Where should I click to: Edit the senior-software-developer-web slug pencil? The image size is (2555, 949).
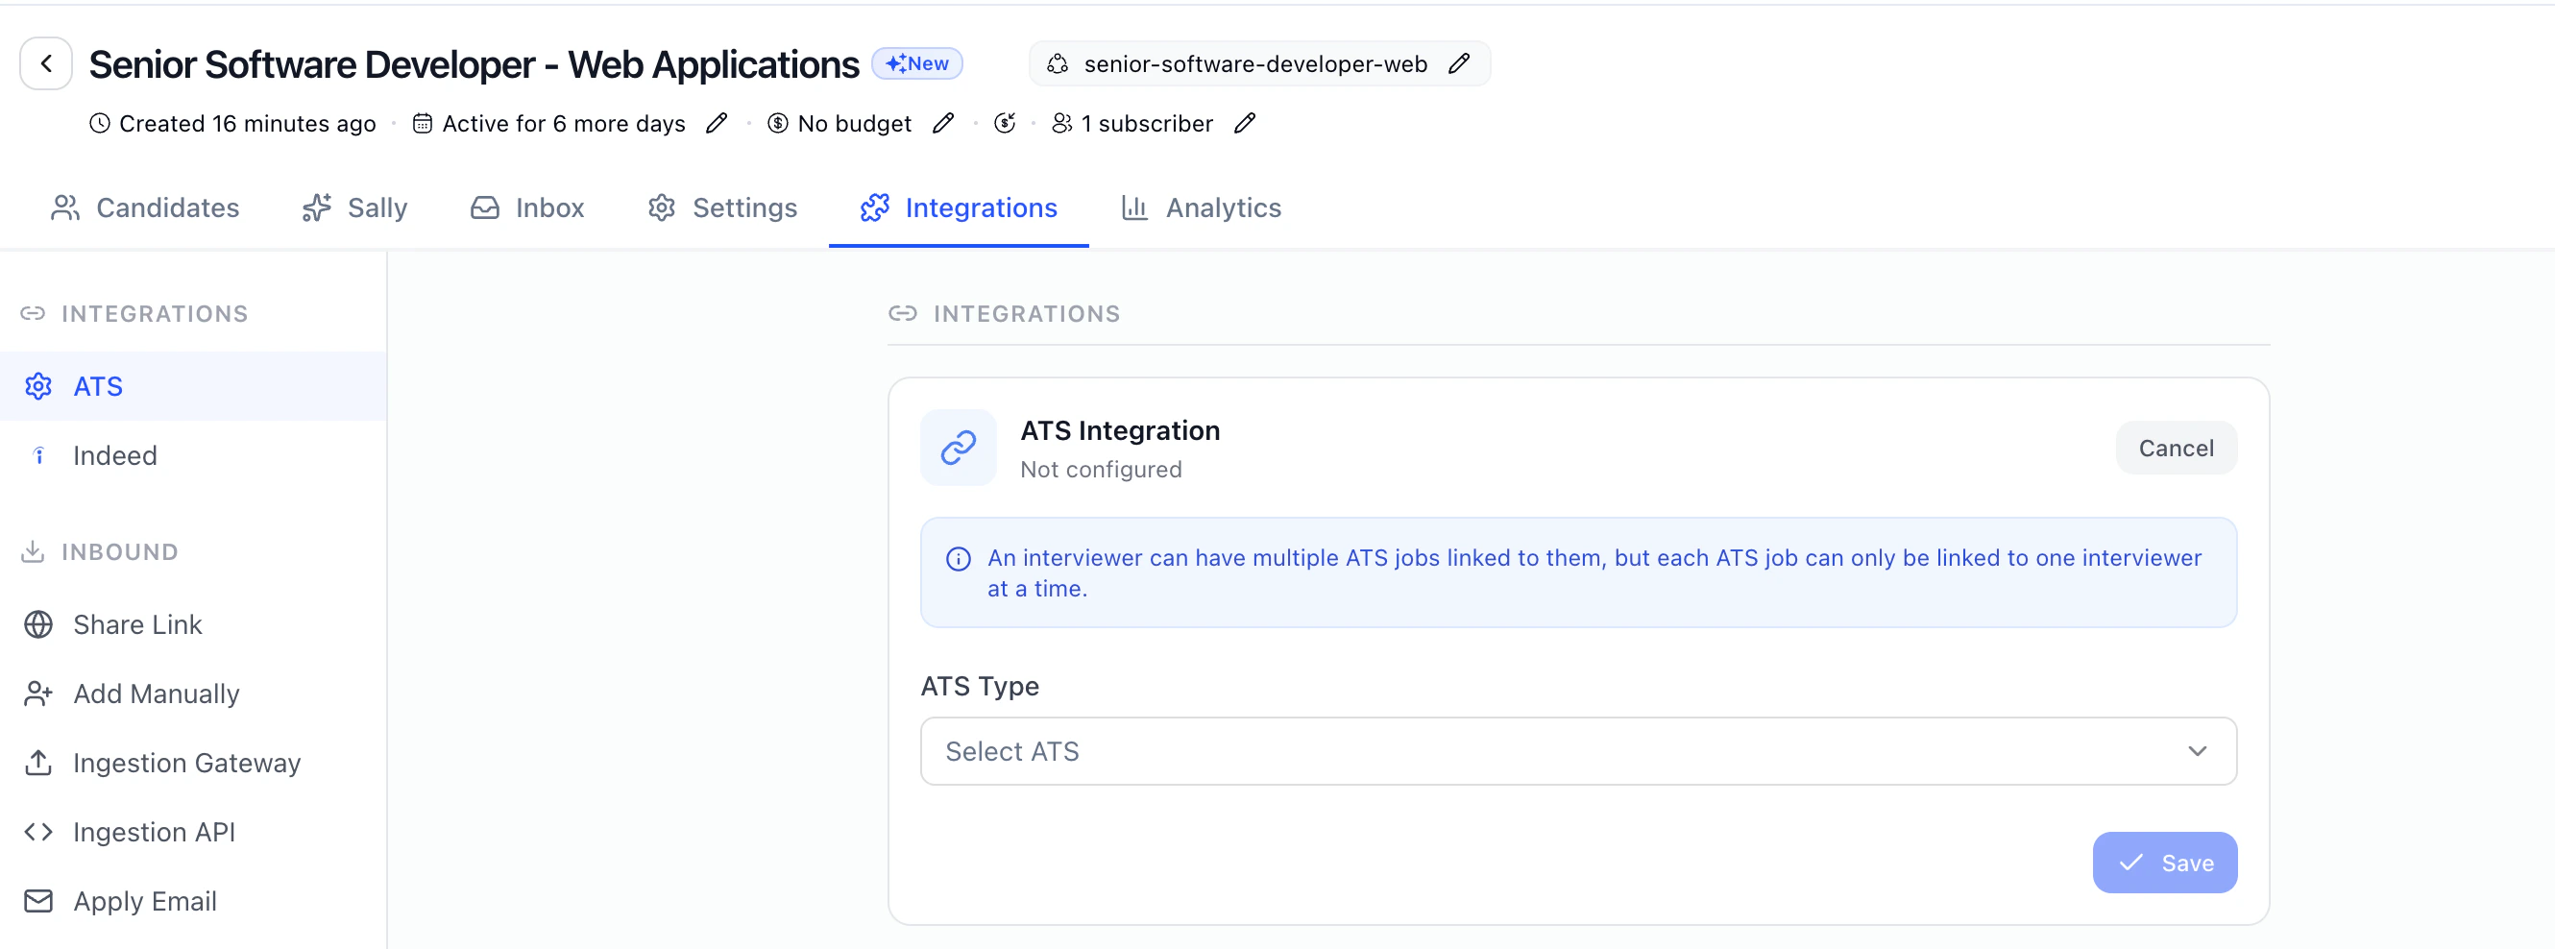[1459, 63]
